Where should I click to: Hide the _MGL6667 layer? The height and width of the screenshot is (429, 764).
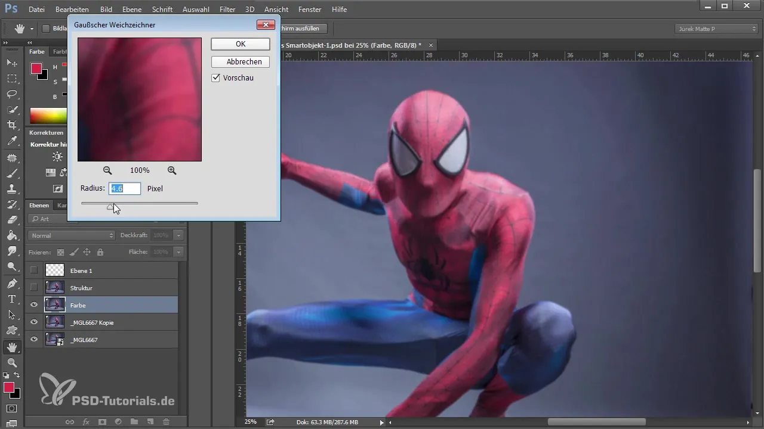[x=34, y=340]
